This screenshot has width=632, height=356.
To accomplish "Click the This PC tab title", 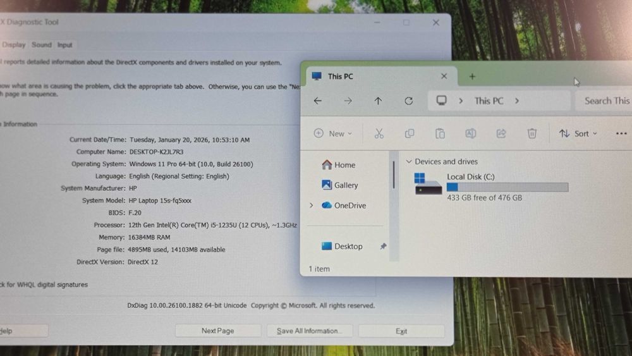I will click(x=340, y=77).
